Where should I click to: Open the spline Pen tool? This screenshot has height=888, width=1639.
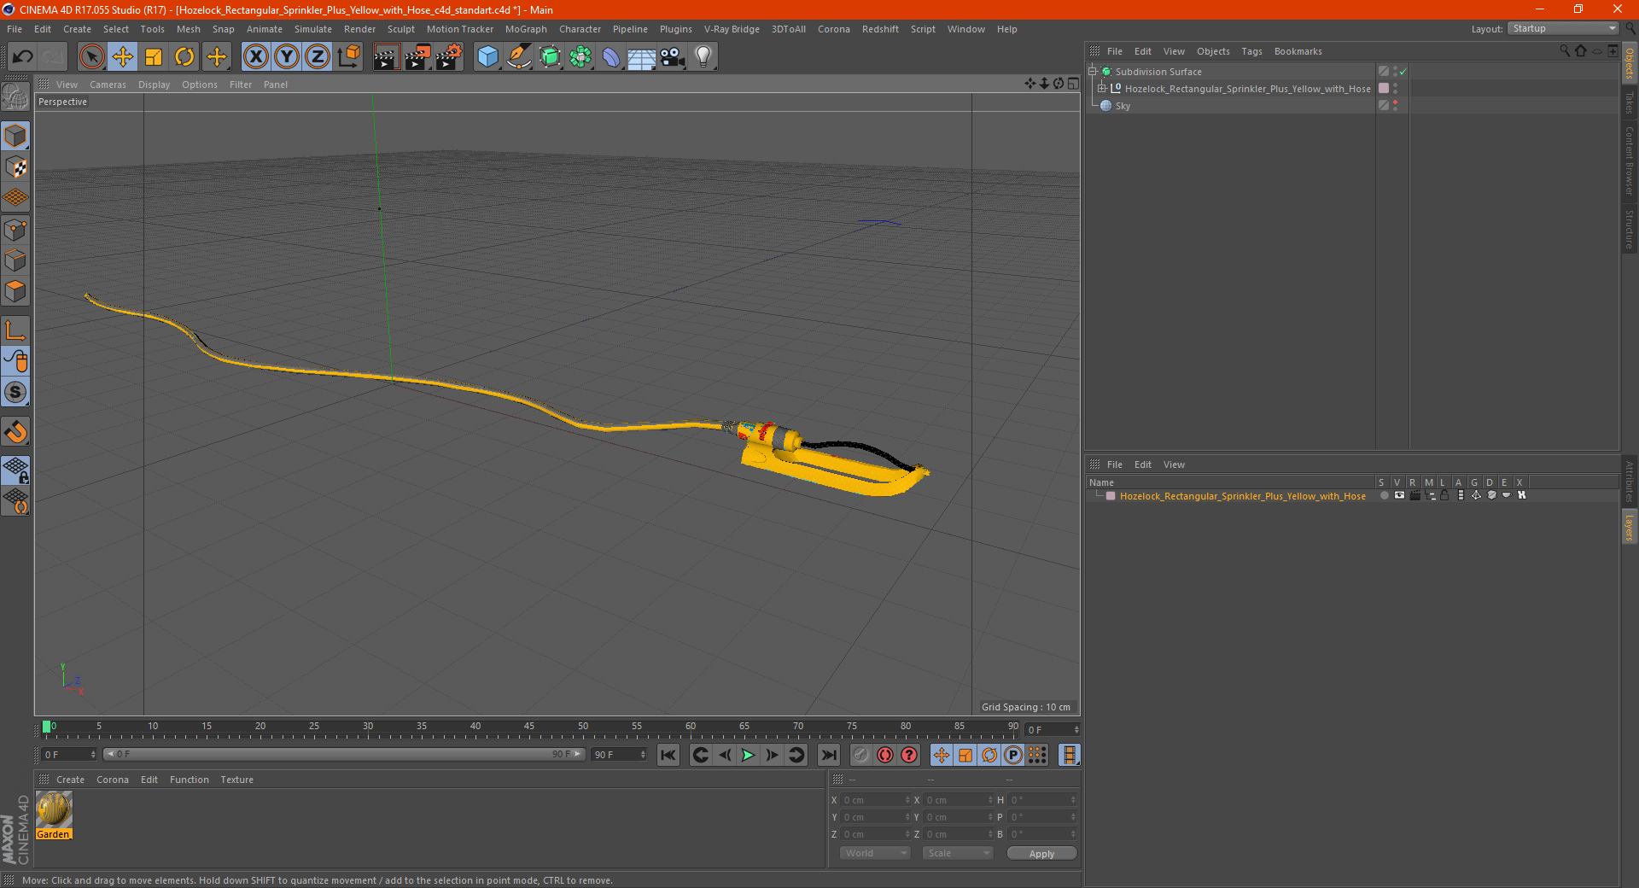click(x=518, y=57)
